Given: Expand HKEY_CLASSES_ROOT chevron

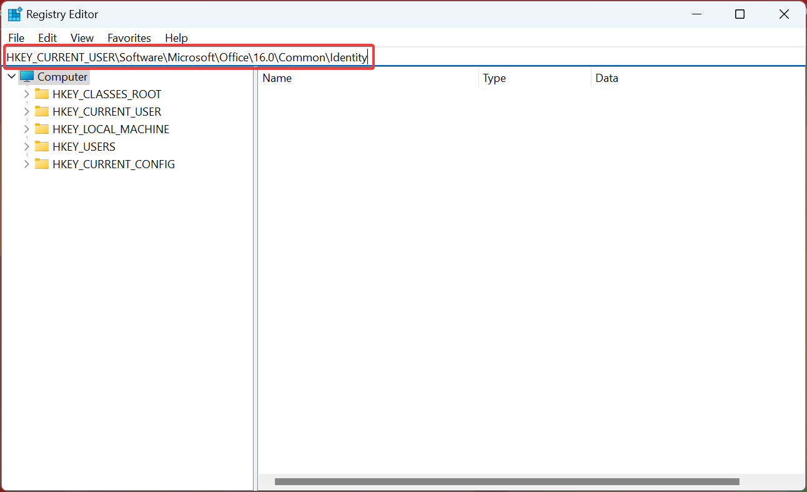Looking at the screenshot, I should pos(26,94).
